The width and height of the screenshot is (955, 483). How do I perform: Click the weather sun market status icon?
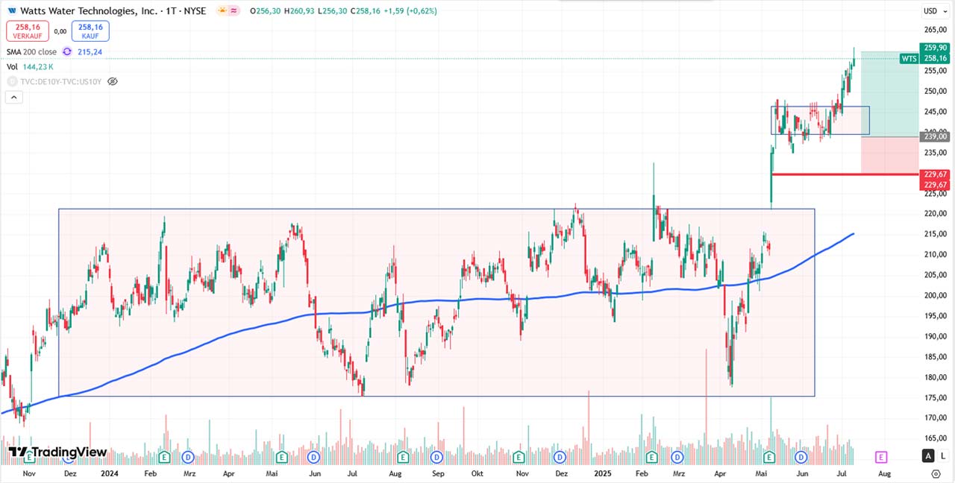tap(222, 11)
